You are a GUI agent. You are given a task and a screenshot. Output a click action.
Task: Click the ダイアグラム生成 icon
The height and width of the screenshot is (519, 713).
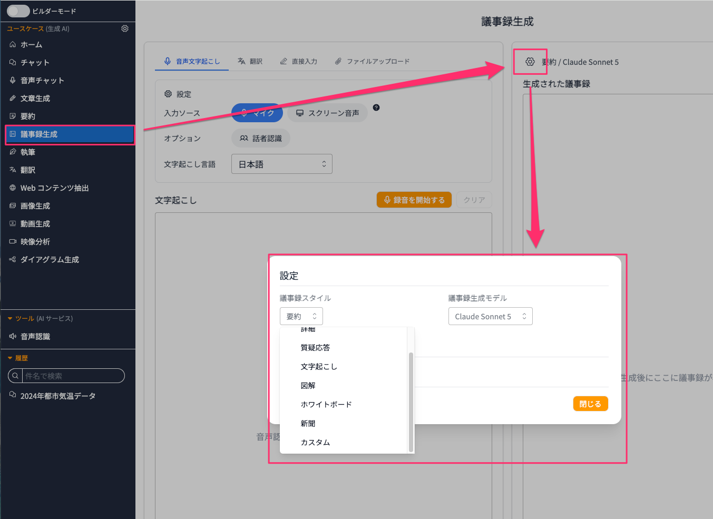(x=13, y=259)
